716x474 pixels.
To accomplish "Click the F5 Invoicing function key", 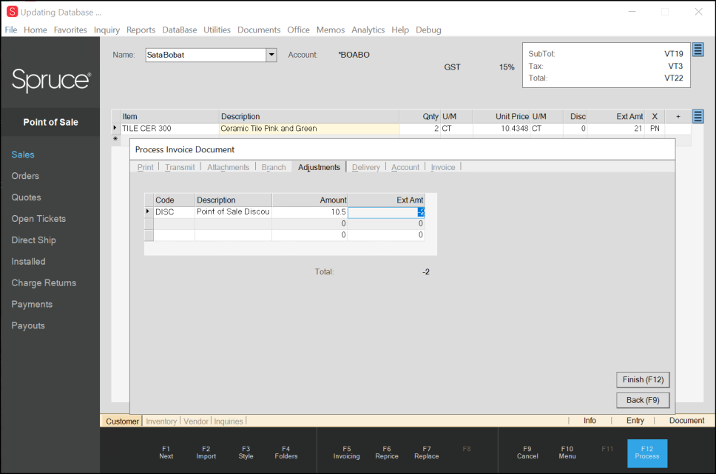I will [x=347, y=453].
